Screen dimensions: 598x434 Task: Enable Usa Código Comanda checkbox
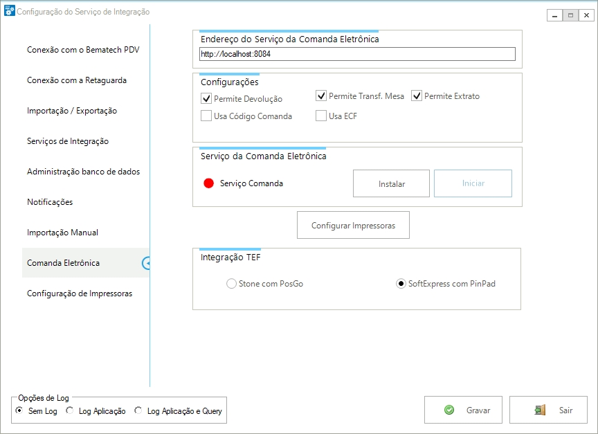tap(206, 116)
